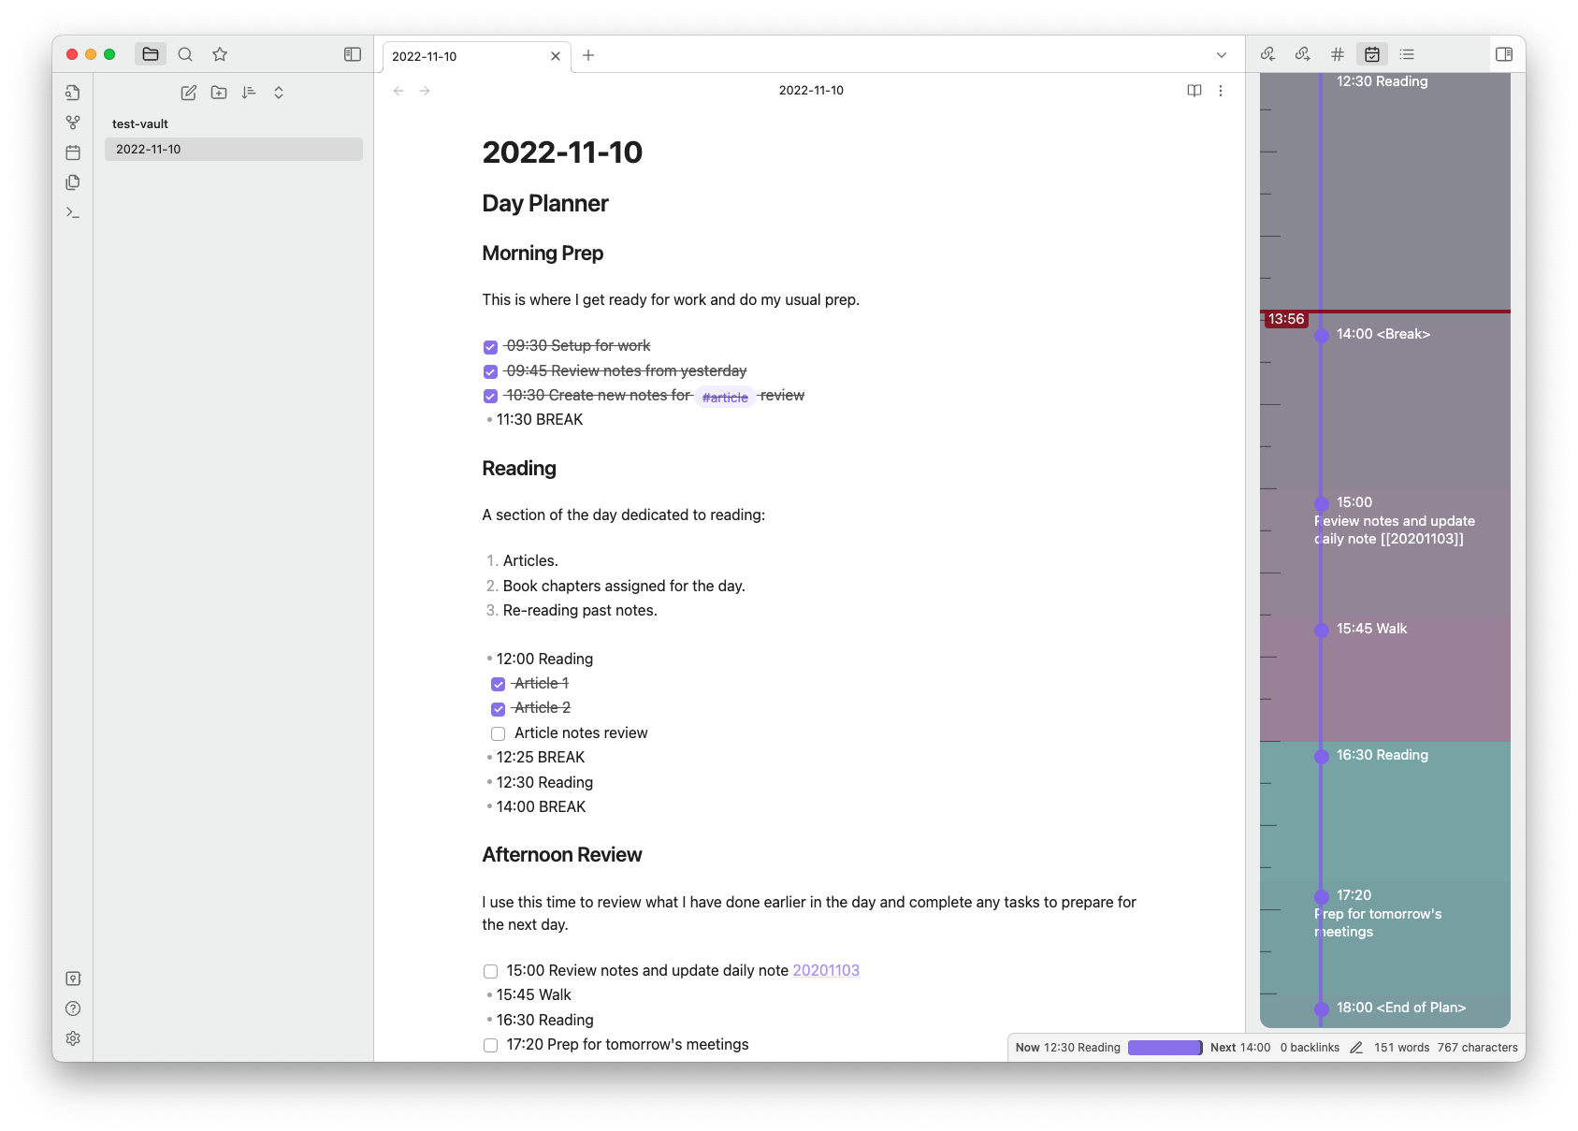Open the file explorer folder icon
The height and width of the screenshot is (1131, 1578).
(x=151, y=54)
